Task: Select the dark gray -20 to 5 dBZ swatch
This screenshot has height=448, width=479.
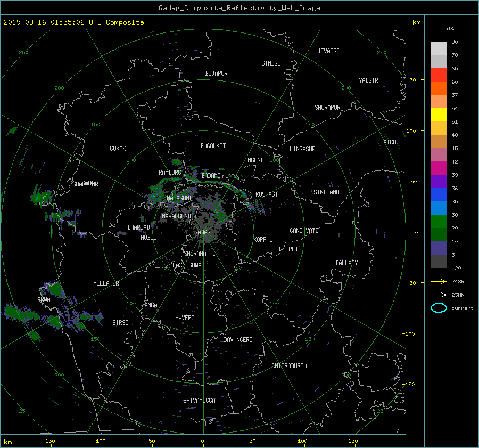Action: click(x=439, y=262)
